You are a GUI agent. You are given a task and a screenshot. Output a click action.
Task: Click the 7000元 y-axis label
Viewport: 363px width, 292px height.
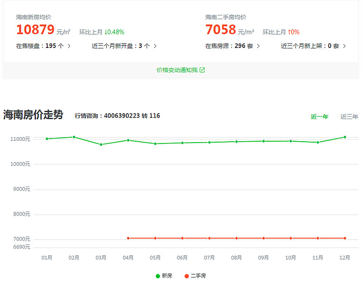pyautogui.click(x=21, y=239)
